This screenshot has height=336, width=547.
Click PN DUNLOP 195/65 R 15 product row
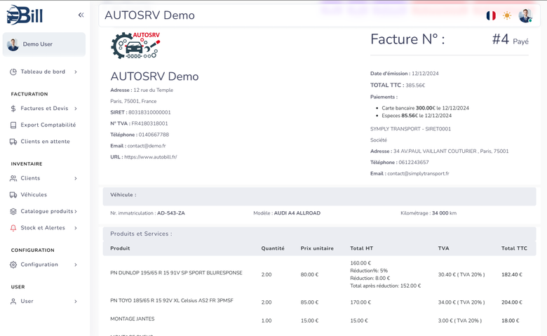coord(319,274)
